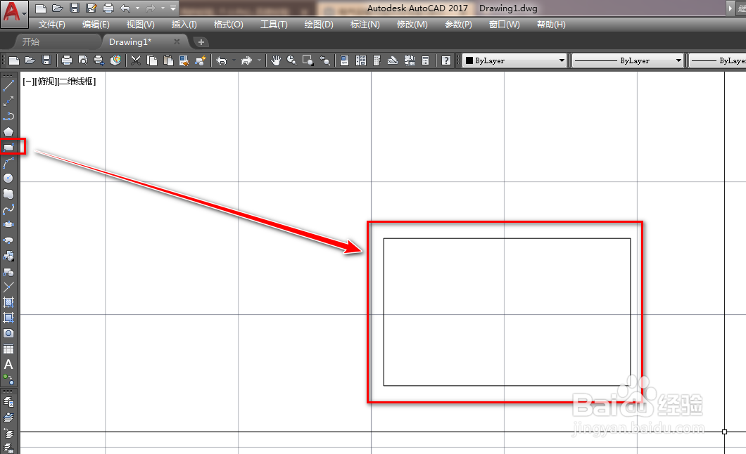The image size is (746, 454).
Task: Click the Block Editor icon
Action: pyautogui.click(x=201, y=60)
